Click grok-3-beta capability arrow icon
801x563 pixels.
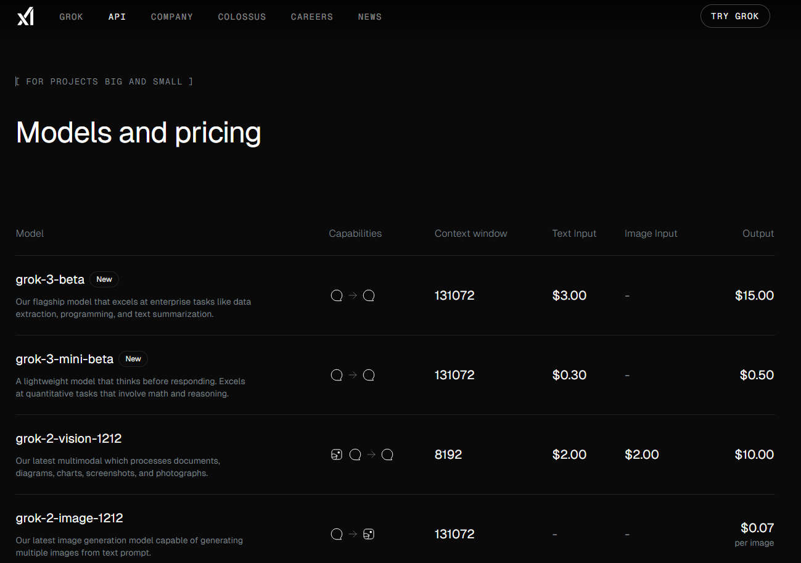point(353,295)
